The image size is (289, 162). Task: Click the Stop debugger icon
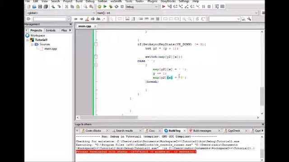(209, 7)
